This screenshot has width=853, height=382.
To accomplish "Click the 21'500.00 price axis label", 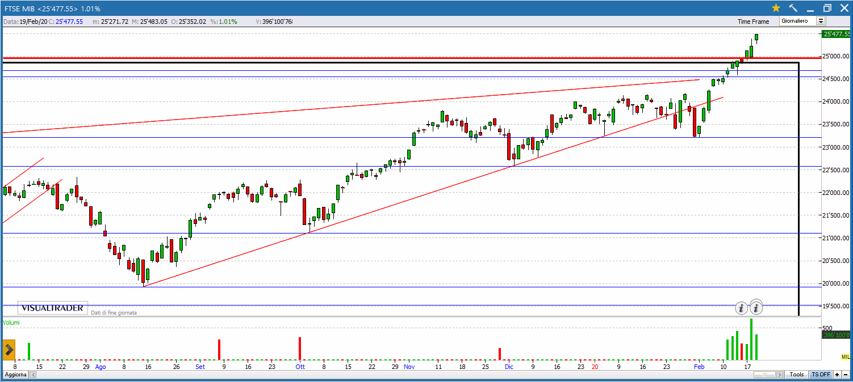I will coord(837,215).
